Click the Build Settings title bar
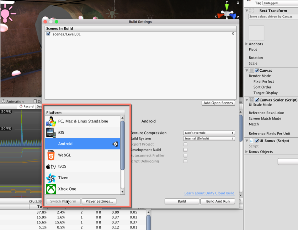 (140, 22)
